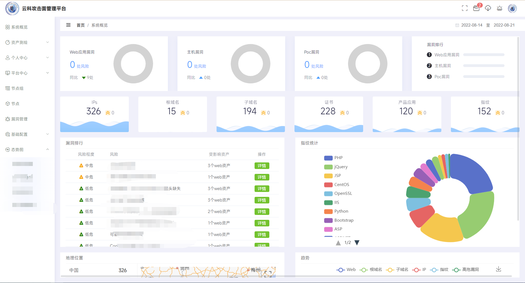Click the first 中危 warning triangle icon
Image resolution: width=525 pixels, height=283 pixels.
tap(81, 165)
